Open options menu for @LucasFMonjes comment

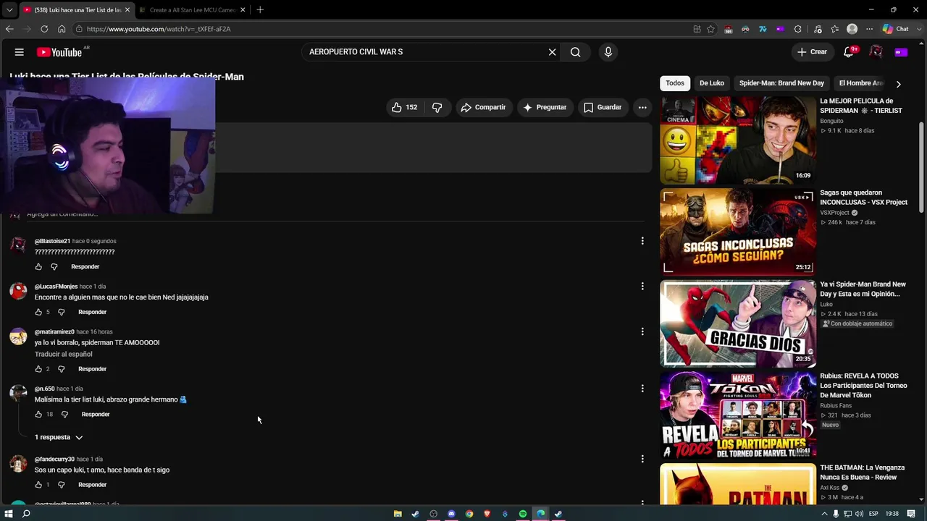tap(642, 287)
